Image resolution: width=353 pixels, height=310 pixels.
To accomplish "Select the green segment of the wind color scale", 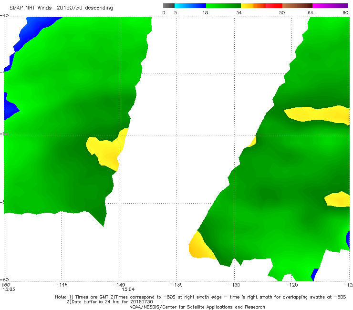I will point(223,6).
